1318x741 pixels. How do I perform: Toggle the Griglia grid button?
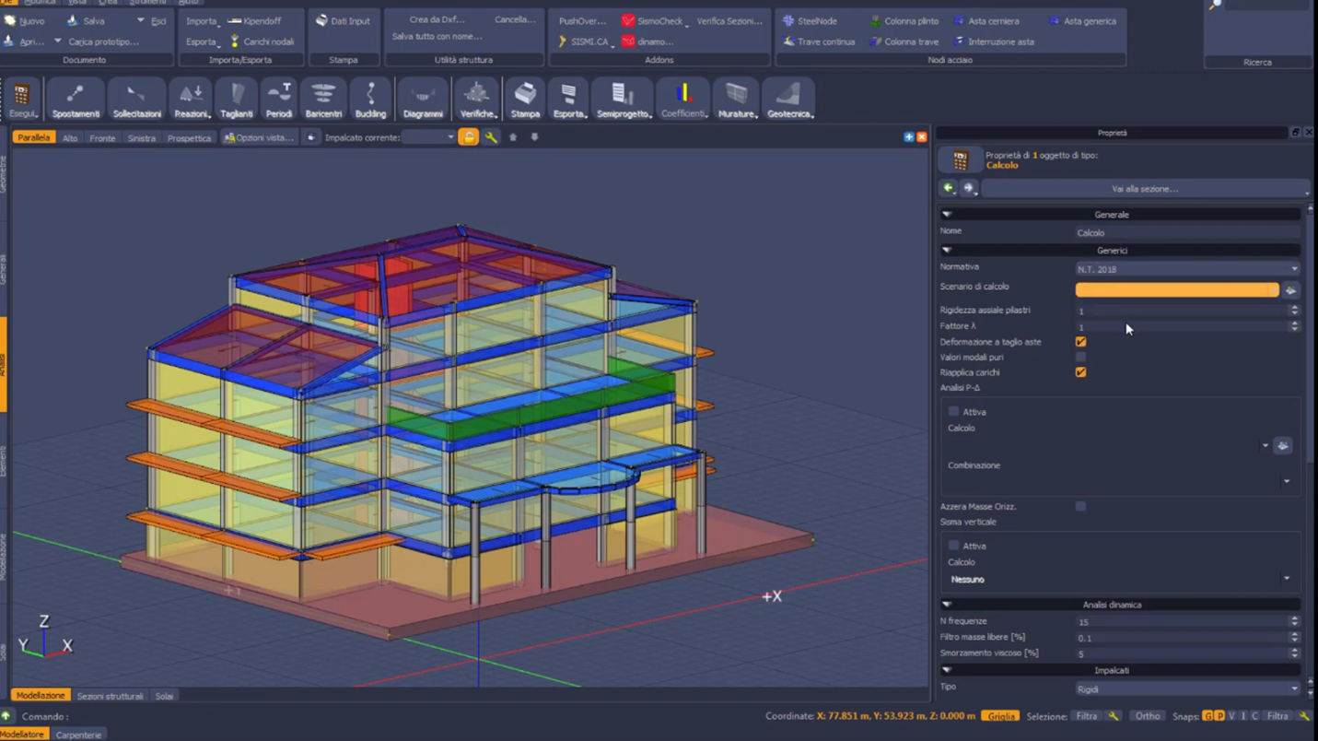click(1000, 716)
